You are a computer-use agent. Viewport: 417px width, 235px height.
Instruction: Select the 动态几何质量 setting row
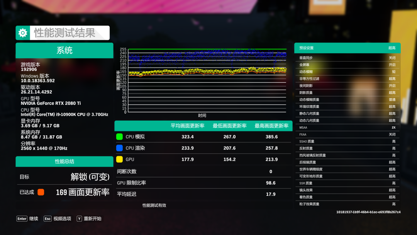[x=347, y=121]
